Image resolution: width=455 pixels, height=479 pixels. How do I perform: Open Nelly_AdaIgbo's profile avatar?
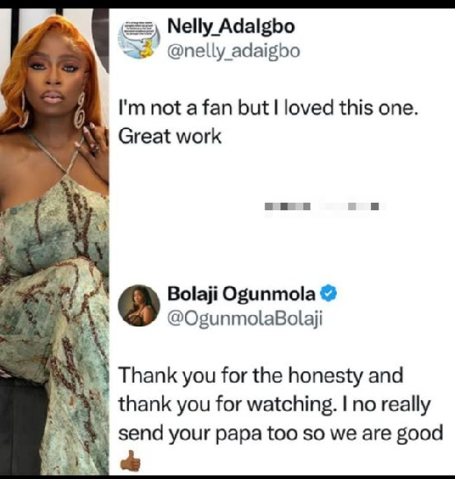tap(139, 39)
